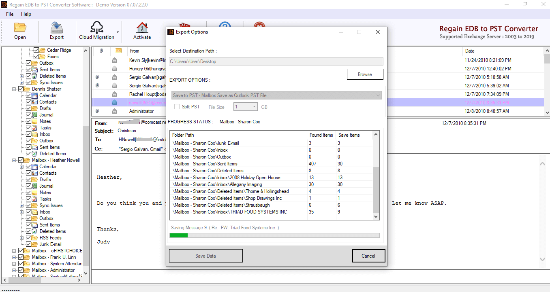
Task: Open the File menu
Action: point(10,14)
